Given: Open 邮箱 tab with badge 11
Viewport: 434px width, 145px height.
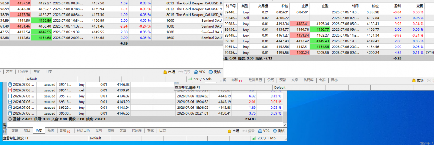Looking at the screenshot, I should point(236,80).
